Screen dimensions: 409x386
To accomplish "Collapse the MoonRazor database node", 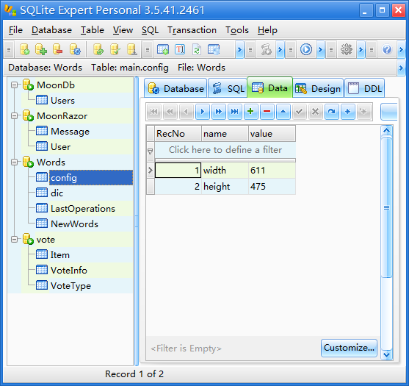I will pyautogui.click(x=15, y=115).
